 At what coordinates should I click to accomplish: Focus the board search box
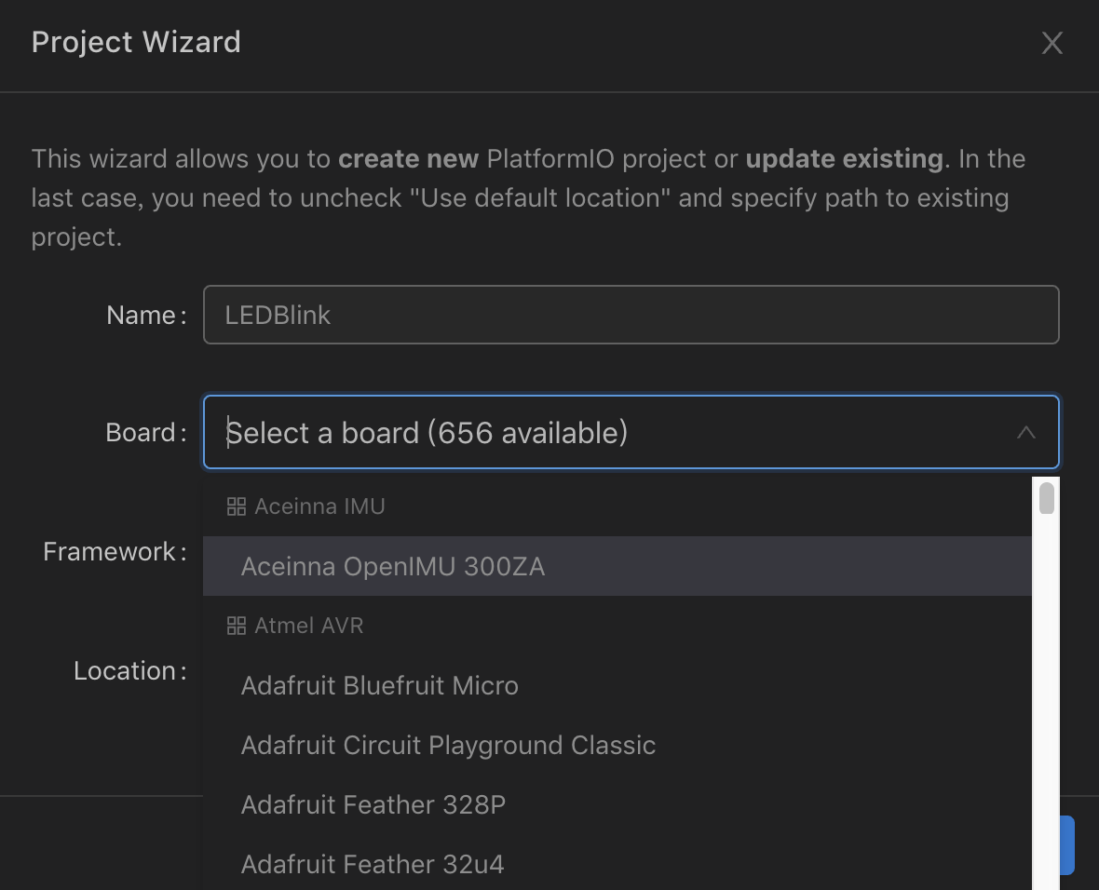pos(605,433)
